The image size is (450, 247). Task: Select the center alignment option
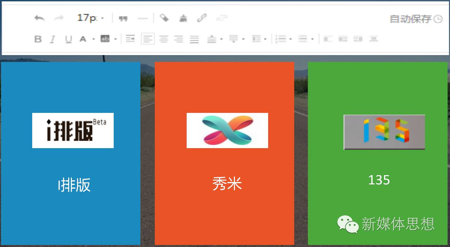point(164,39)
